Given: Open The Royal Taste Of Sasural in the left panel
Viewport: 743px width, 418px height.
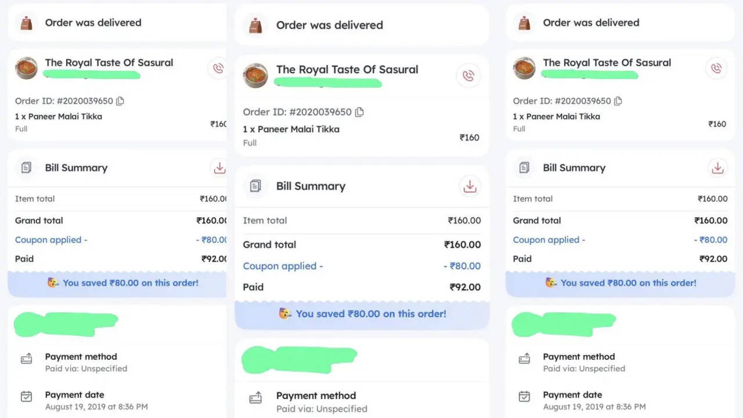Looking at the screenshot, I should point(109,63).
